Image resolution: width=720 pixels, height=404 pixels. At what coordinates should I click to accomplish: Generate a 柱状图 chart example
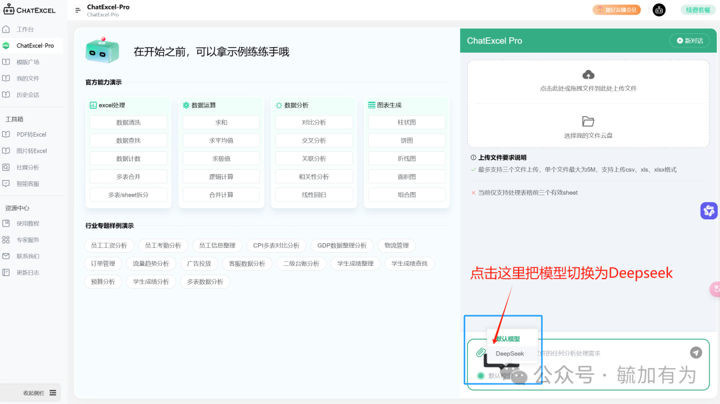point(407,123)
